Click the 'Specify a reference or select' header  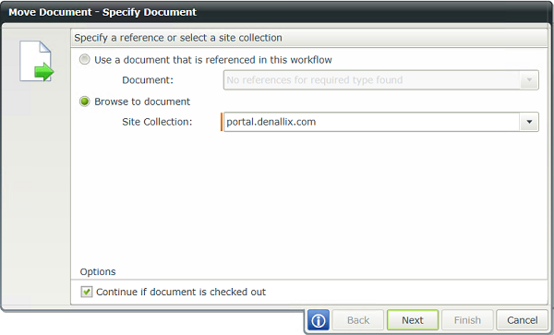[x=178, y=38]
